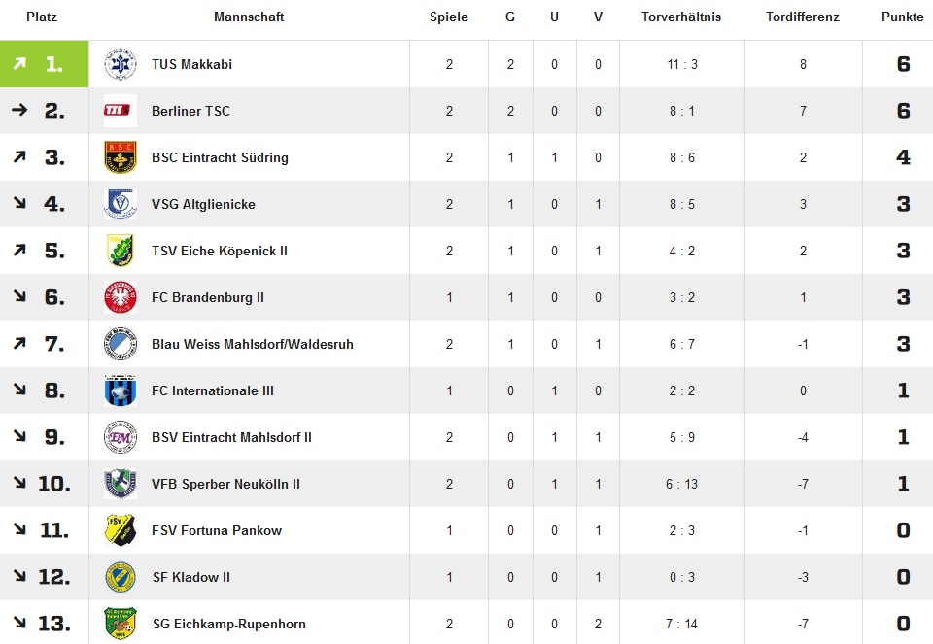933x644 pixels.
Task: Open the TUS Makkabi team link
Action: 191,64
